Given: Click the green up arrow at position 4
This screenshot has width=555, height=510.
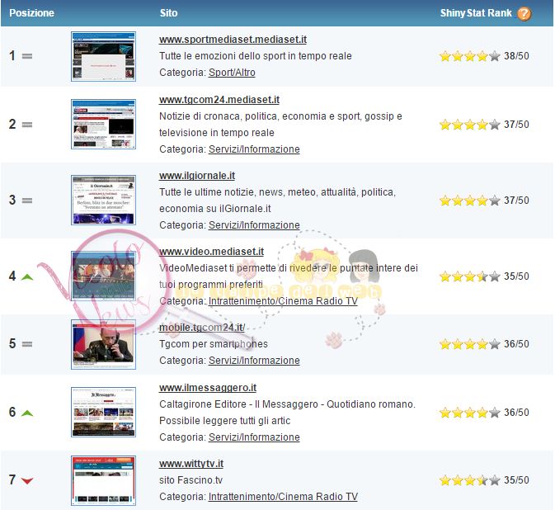Looking at the screenshot, I should (27, 277).
